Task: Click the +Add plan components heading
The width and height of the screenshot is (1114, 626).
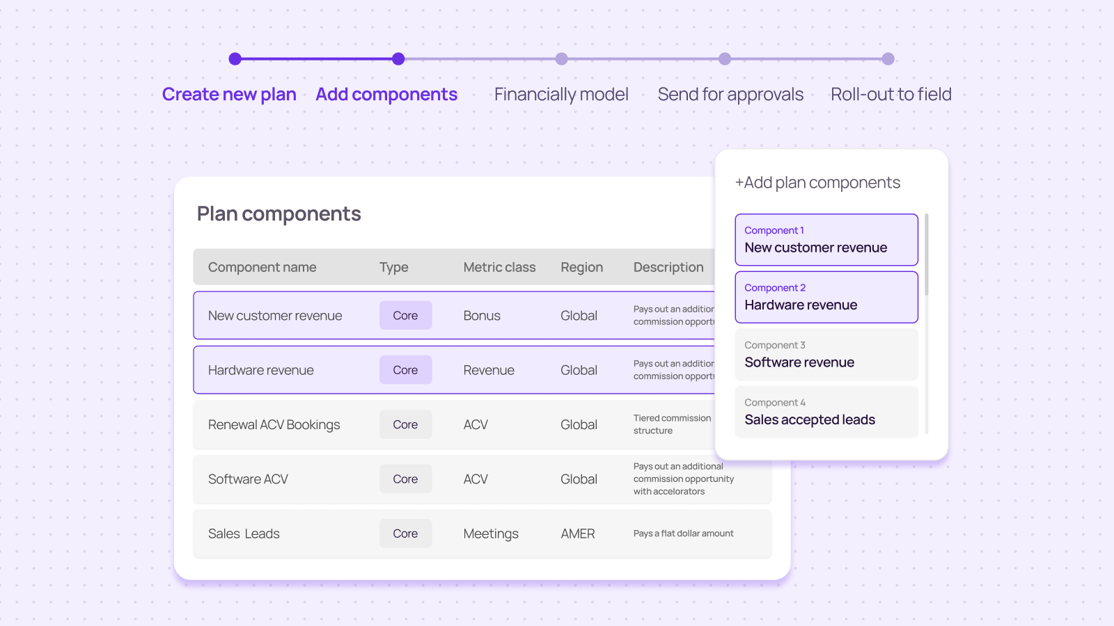Action: (817, 183)
